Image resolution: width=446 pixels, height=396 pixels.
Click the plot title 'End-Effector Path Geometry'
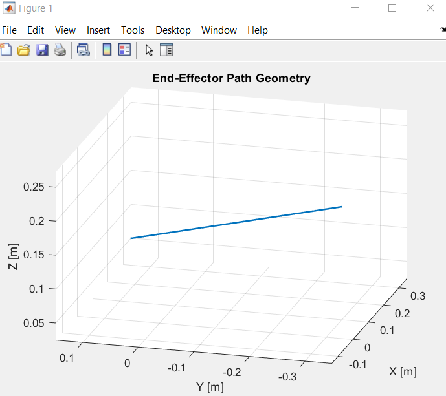[x=231, y=78]
